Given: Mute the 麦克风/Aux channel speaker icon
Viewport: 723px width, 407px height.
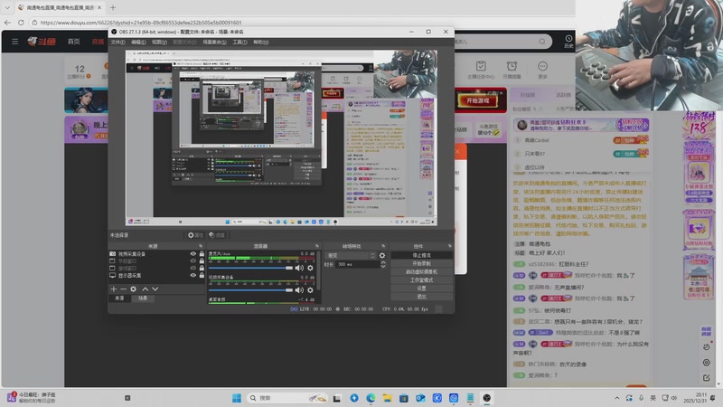Looking at the screenshot, I should coord(299,268).
